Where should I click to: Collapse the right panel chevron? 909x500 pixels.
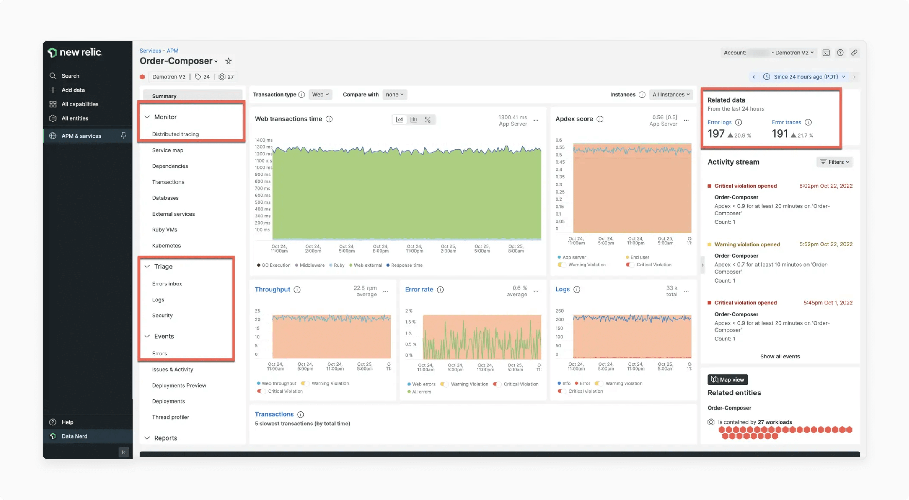tap(703, 265)
